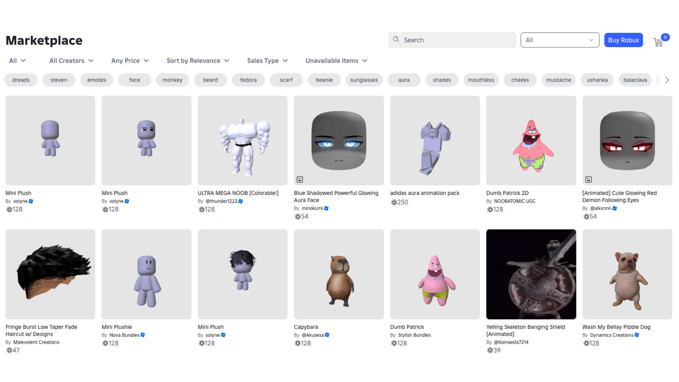Click the Buy Robux button
Viewport: 679px width, 382px height.
(623, 40)
